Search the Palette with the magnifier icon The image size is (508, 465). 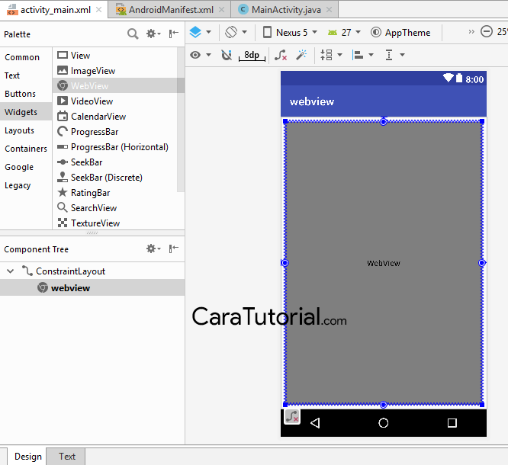coord(133,34)
